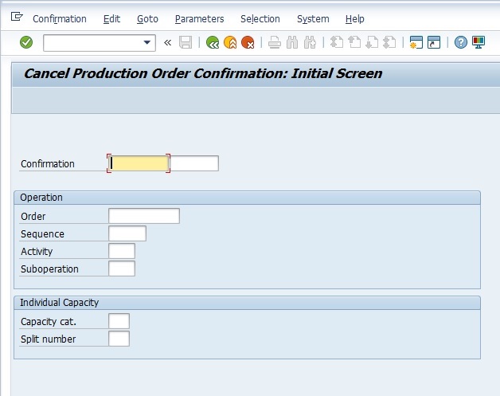Click the Order input field
This screenshot has height=396, width=500.
point(144,216)
